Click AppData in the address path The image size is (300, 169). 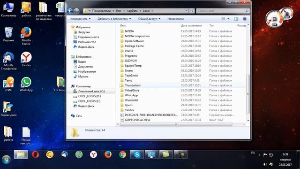132,11
